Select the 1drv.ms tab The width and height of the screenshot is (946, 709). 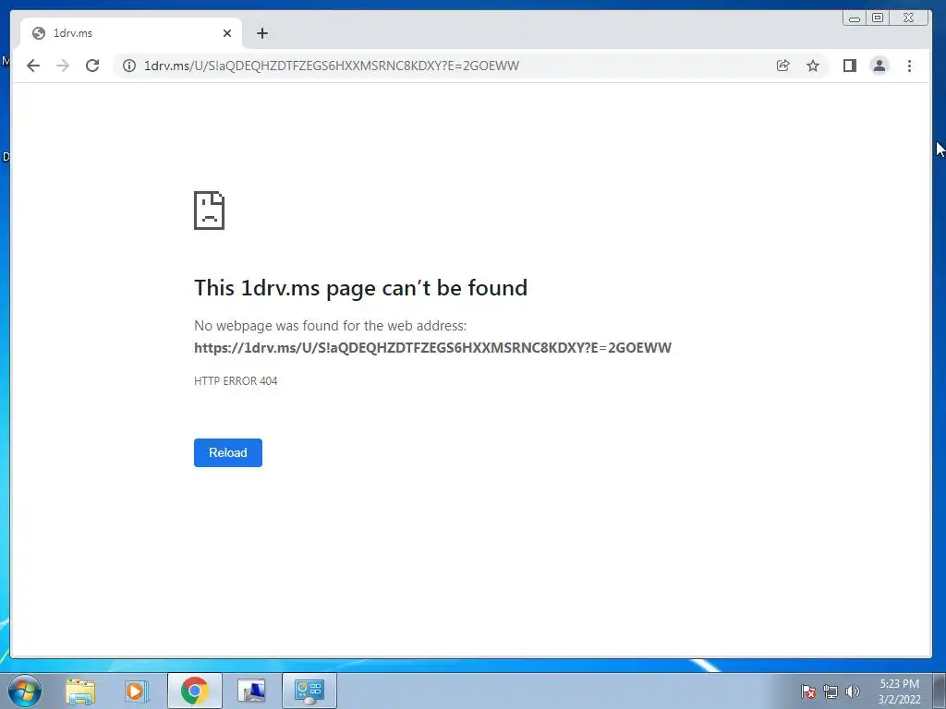pyautogui.click(x=131, y=33)
